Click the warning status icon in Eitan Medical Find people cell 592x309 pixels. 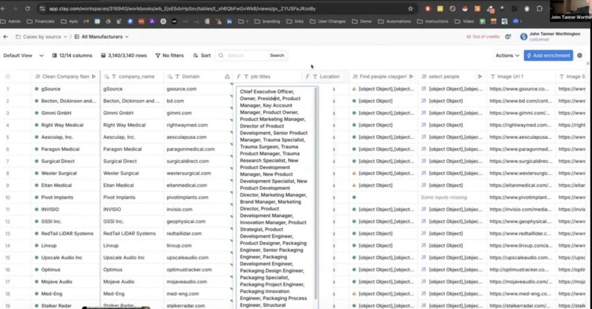tap(354, 185)
